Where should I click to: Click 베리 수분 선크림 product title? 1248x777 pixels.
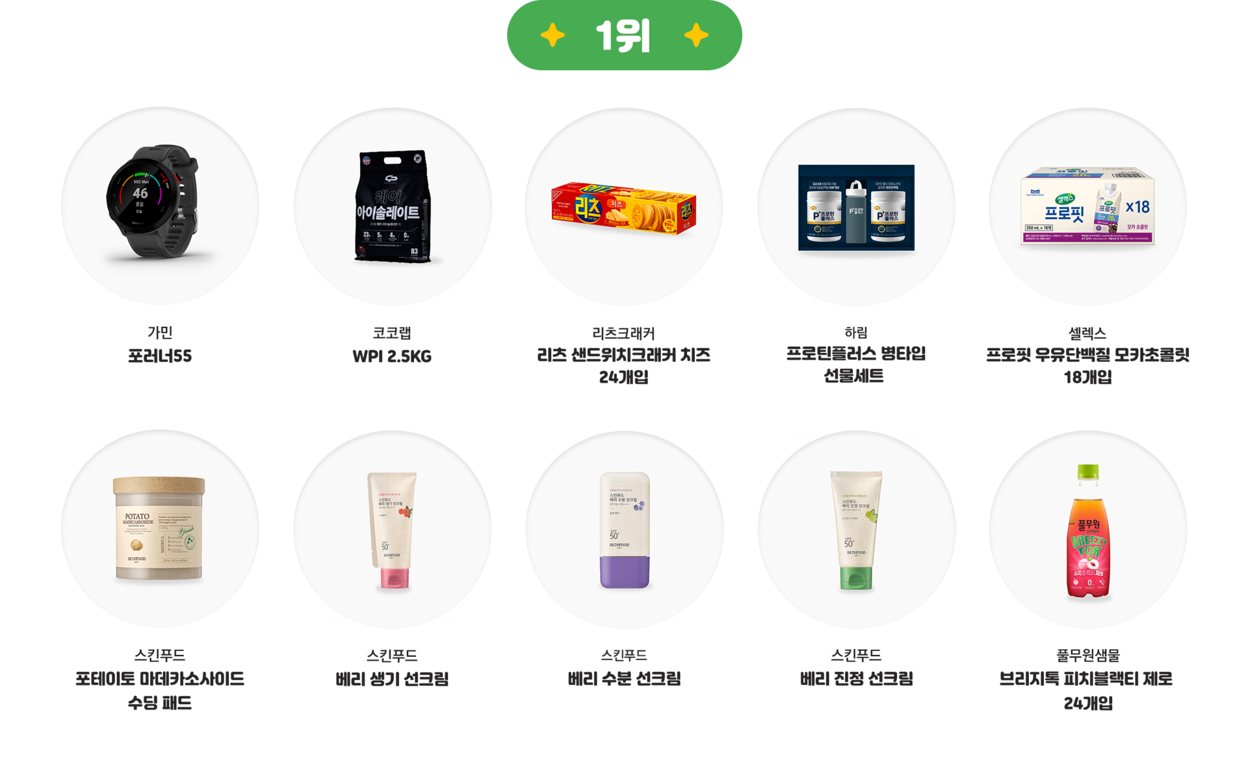pyautogui.click(x=624, y=679)
